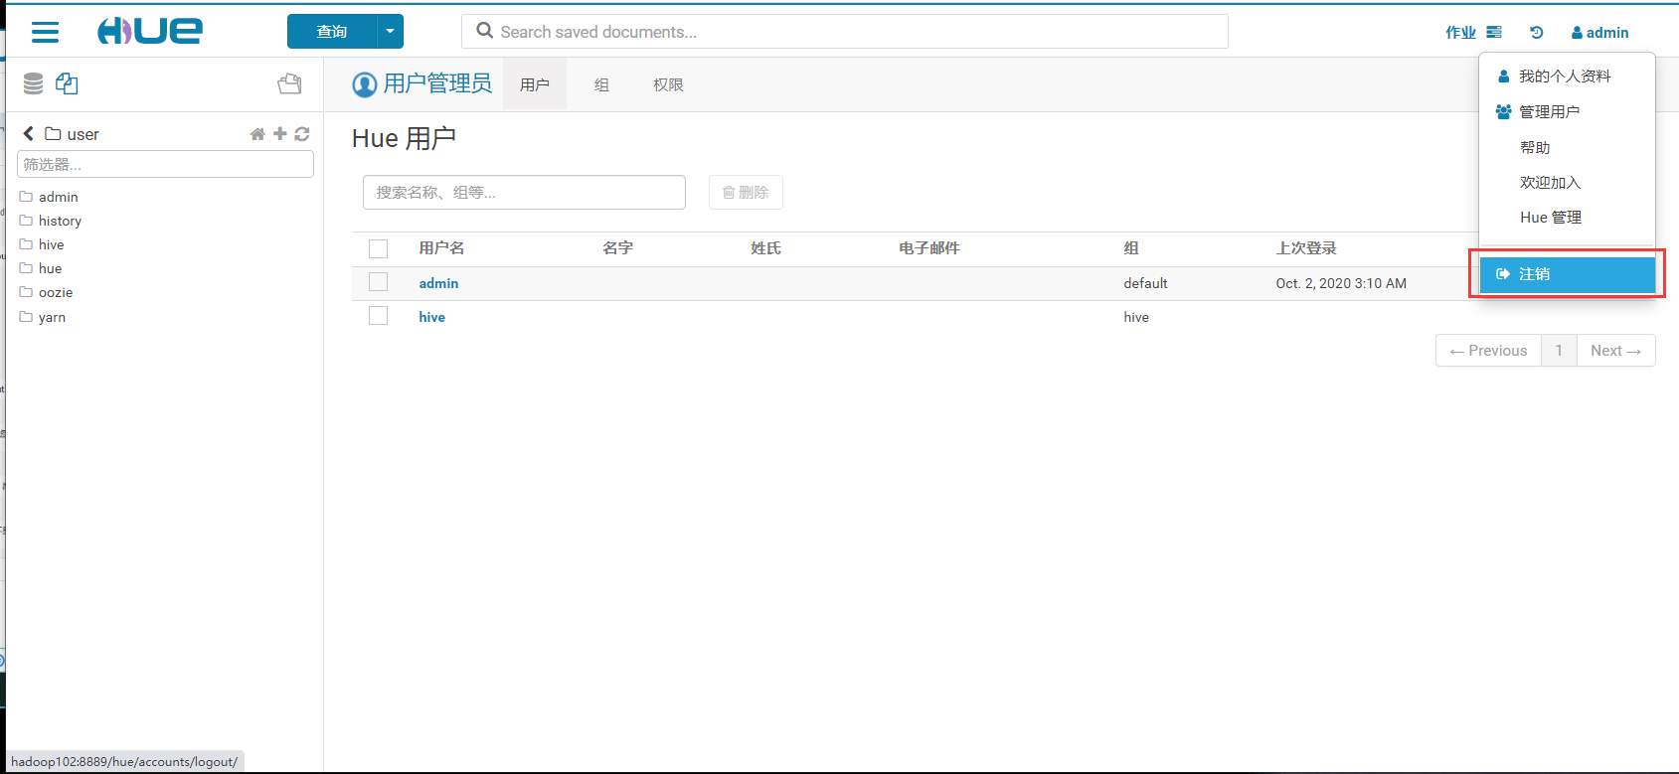Switch to the Permissions tab
The image size is (1679, 774).
click(668, 84)
